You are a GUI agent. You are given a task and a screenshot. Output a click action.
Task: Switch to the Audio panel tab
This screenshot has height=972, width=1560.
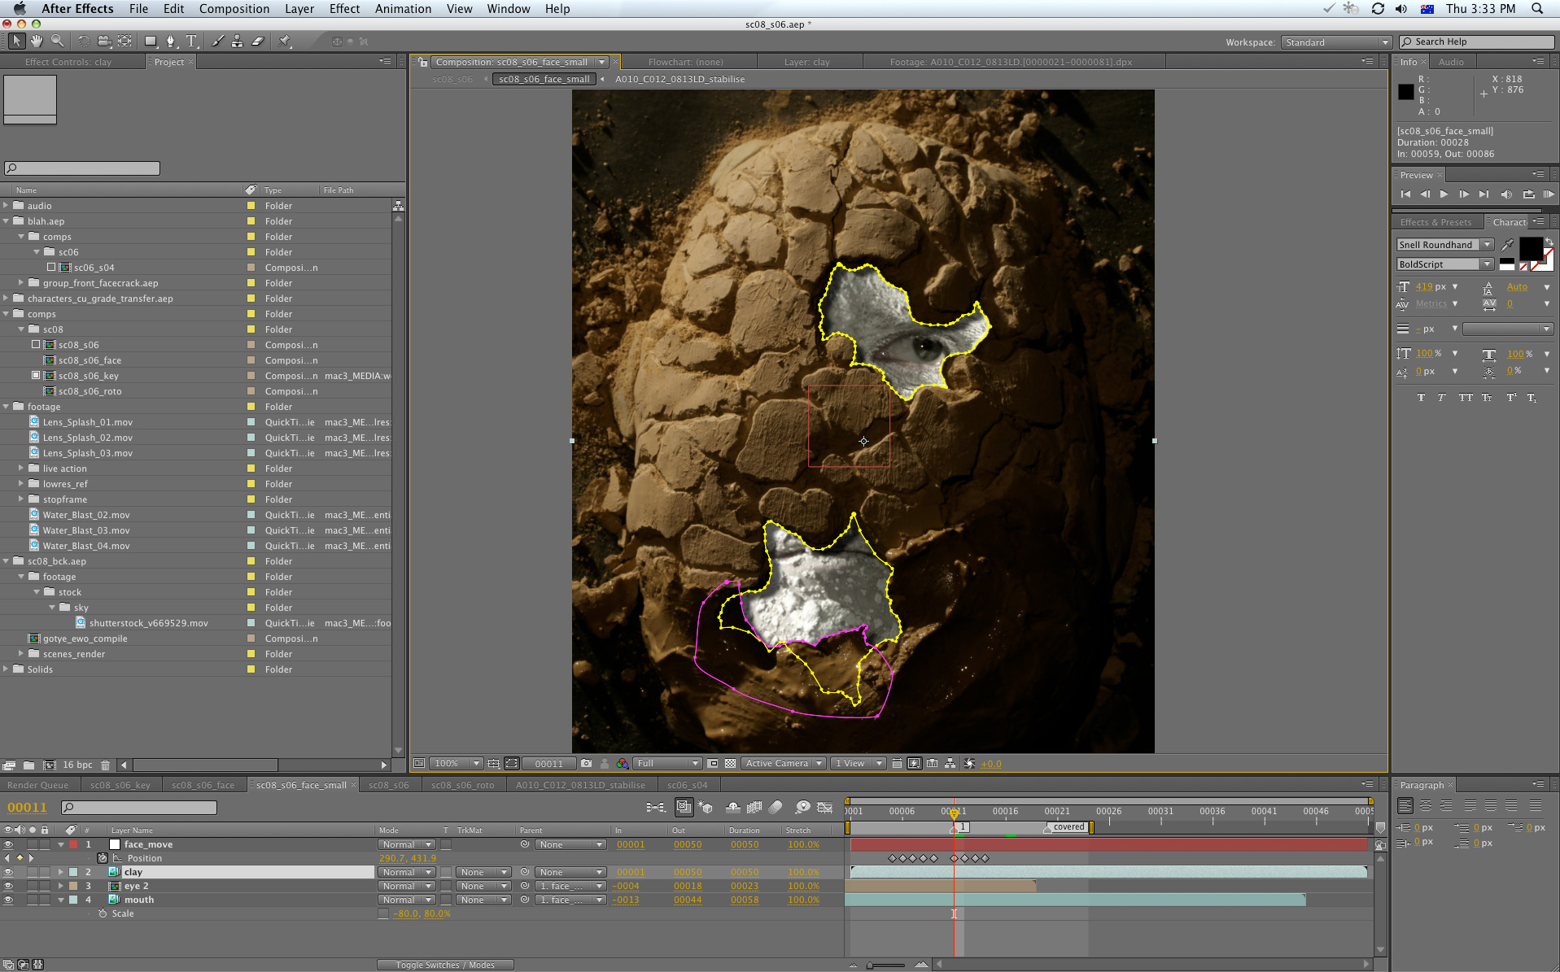click(1451, 62)
